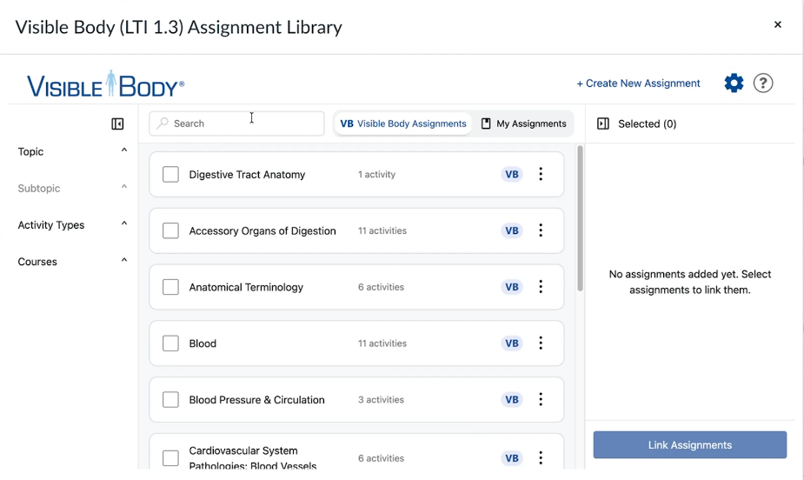Switch to Visible Body Assignments tab
This screenshot has height=480, width=804.
403,123
